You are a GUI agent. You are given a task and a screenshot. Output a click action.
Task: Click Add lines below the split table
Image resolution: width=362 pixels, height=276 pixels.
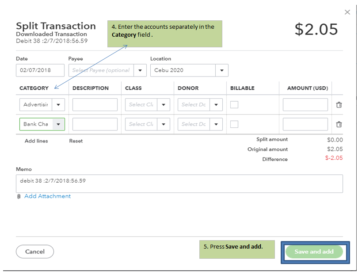point(36,141)
